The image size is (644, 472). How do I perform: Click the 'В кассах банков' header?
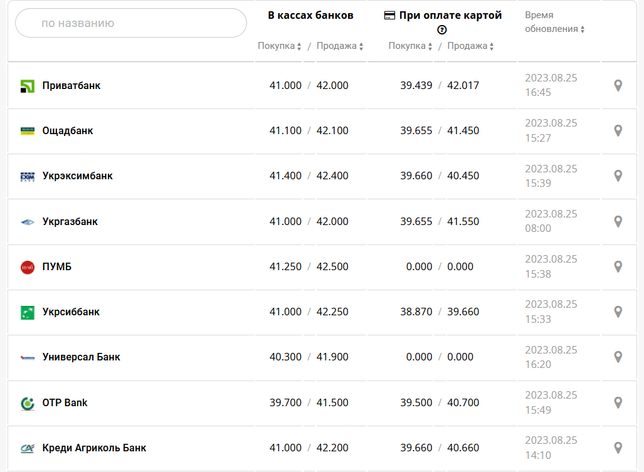tap(310, 15)
